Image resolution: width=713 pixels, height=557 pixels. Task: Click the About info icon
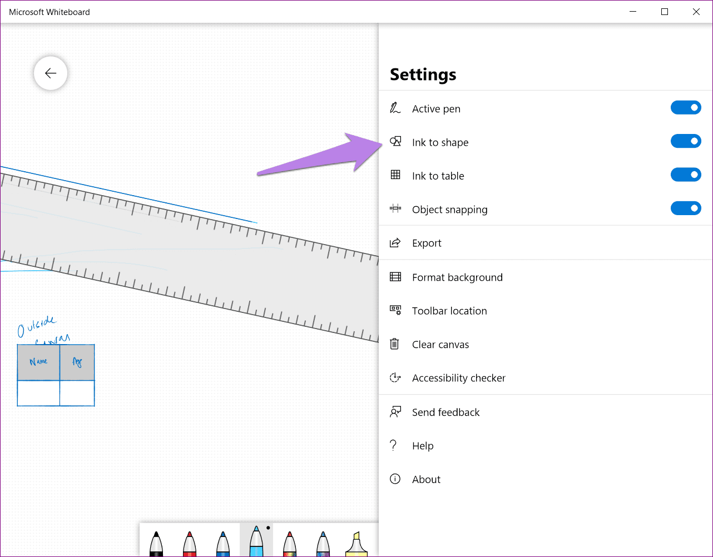click(x=395, y=479)
